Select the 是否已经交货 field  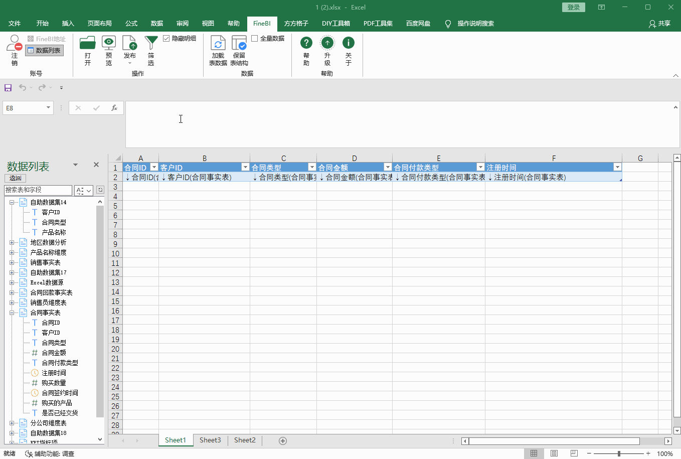pyautogui.click(x=60, y=413)
